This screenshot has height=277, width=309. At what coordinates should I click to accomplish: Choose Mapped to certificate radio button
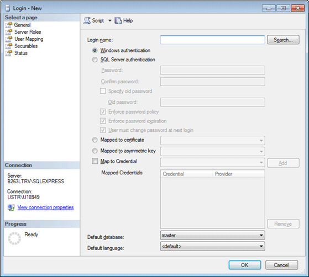[95, 140]
